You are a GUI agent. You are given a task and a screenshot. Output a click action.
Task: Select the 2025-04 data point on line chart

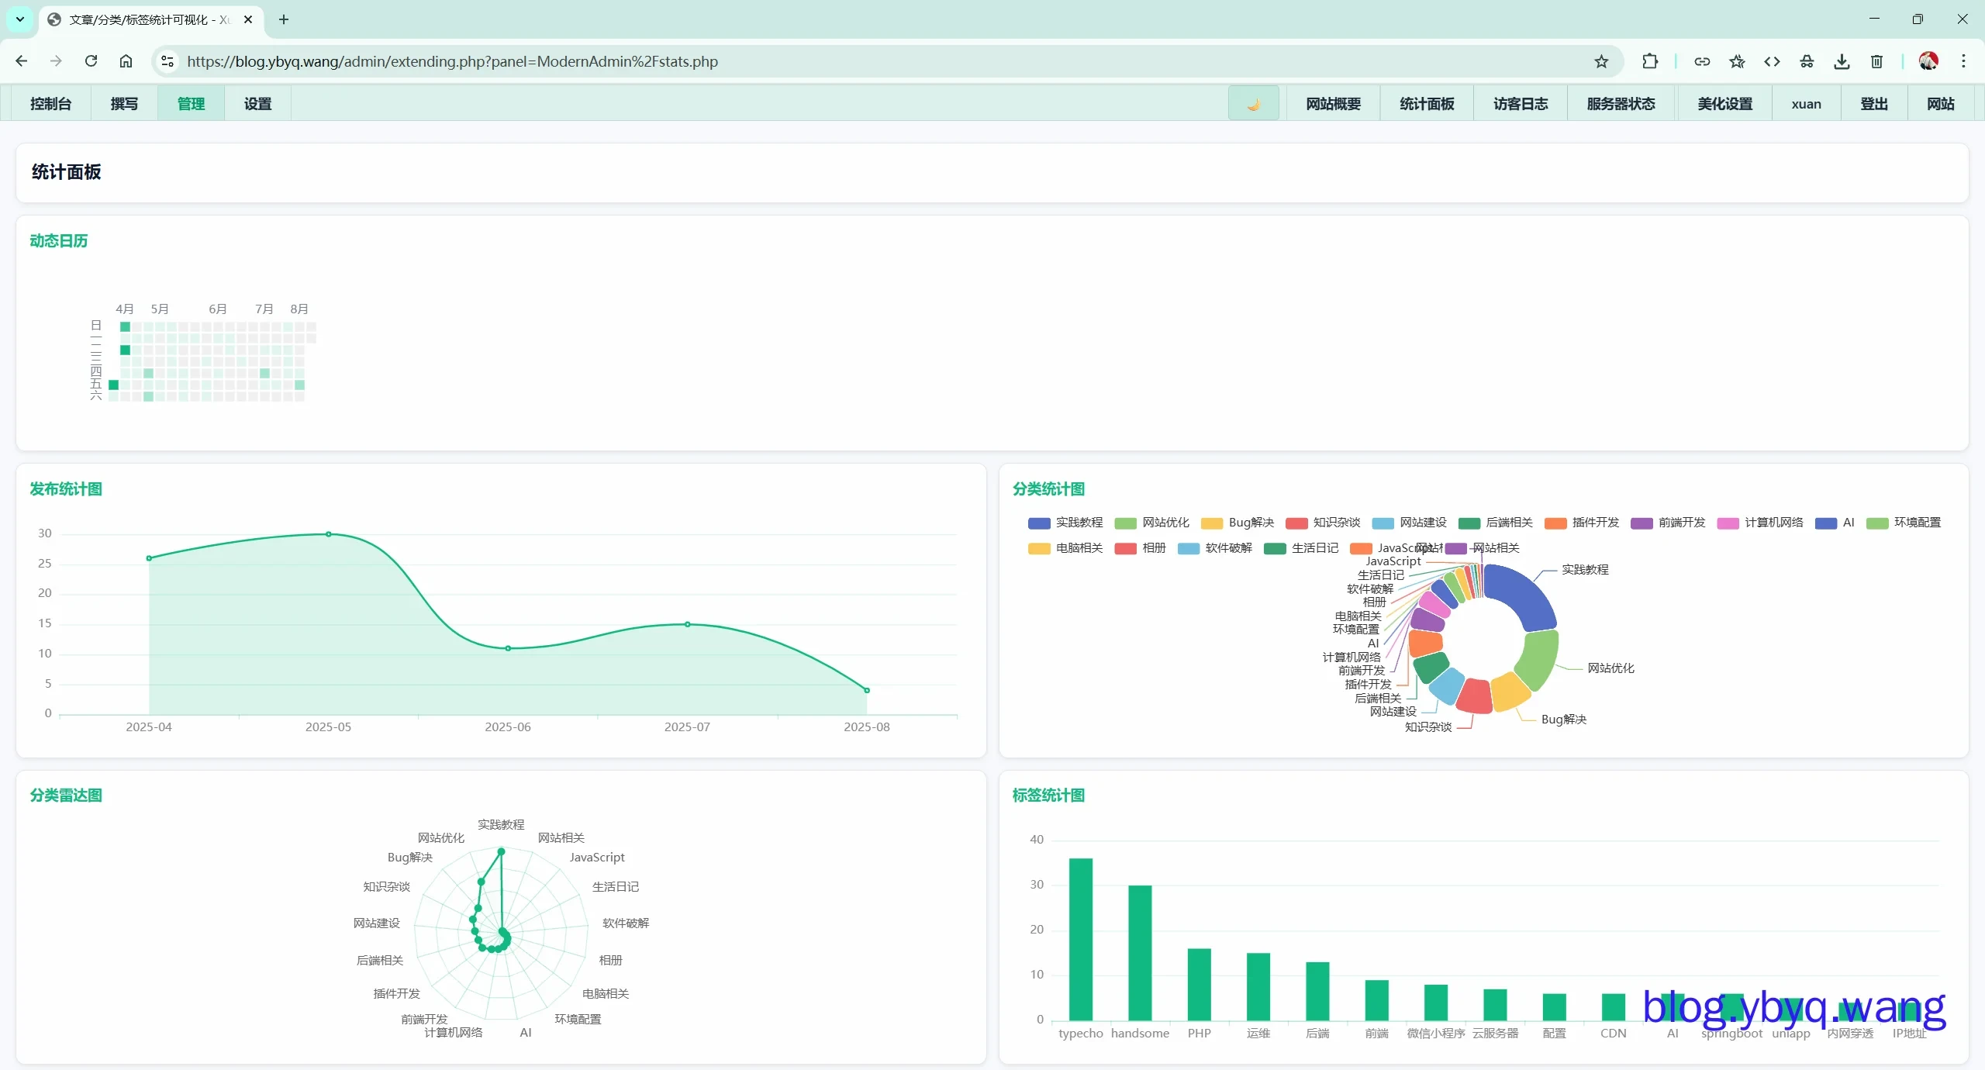149,558
